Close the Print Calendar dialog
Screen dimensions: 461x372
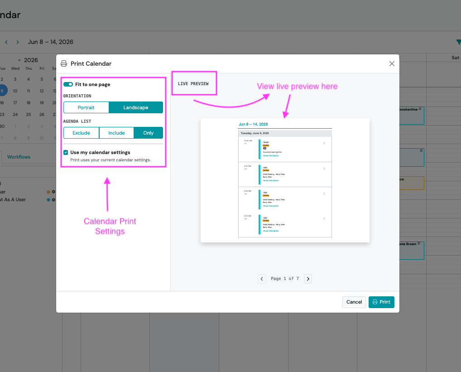point(392,64)
